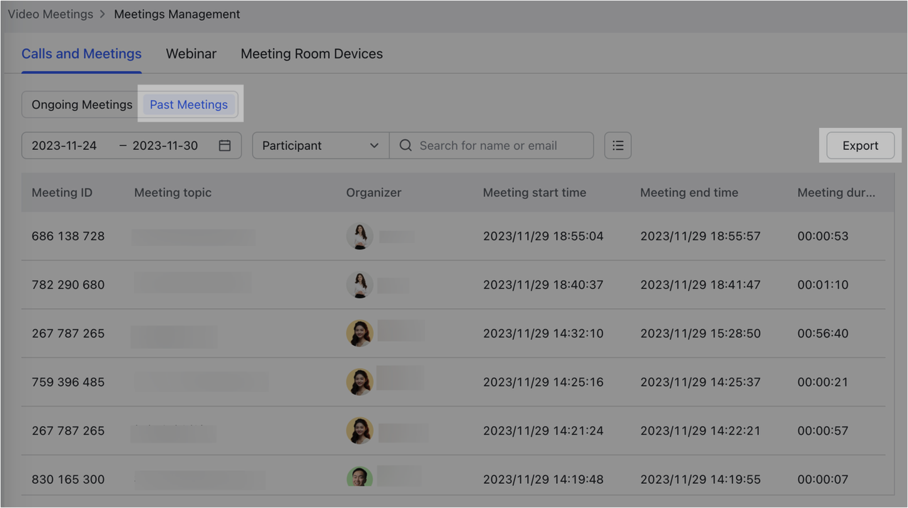The width and height of the screenshot is (908, 508).
Task: Switch to Ongoing Meetings view
Action: coord(82,104)
